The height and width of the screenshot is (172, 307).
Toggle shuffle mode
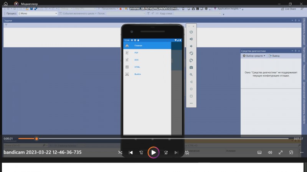120,153
